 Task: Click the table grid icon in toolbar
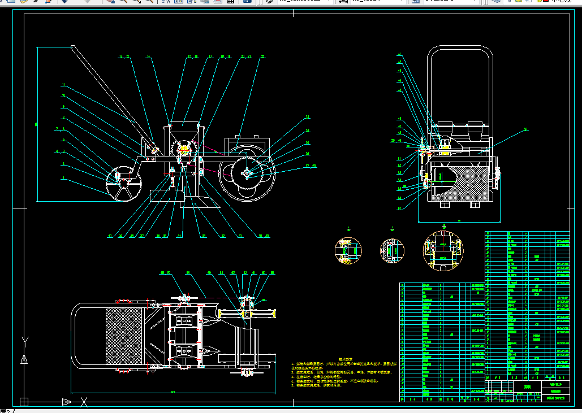231,1
